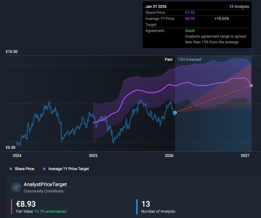Open the AnalystPriceTarget contributor name
Viewport: 261px width, 218px height.
[x=45, y=184]
